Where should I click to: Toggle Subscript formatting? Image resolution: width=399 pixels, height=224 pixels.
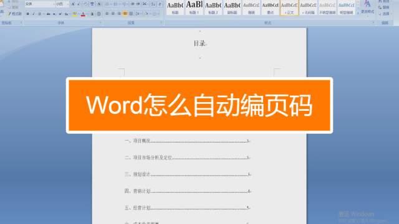[x=54, y=14]
